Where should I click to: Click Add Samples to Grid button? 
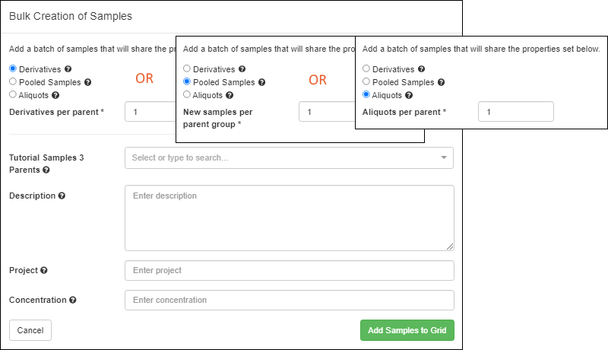[x=407, y=330]
